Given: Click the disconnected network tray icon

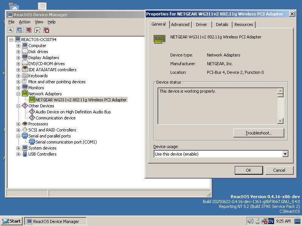Looking at the screenshot, I should point(264,221).
